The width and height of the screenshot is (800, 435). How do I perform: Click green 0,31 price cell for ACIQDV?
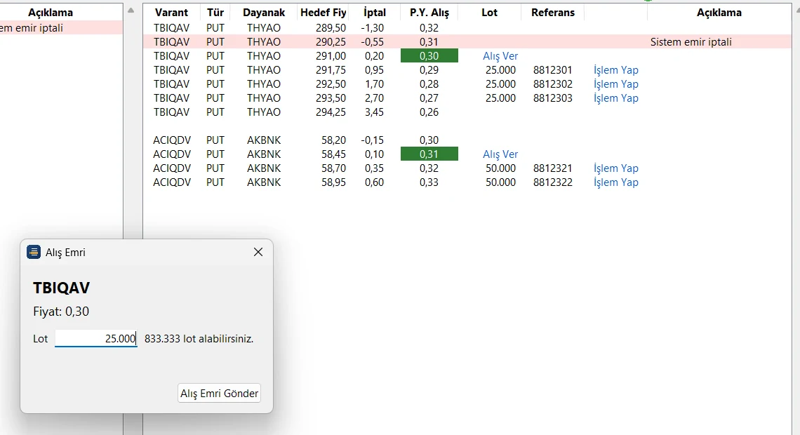point(429,154)
